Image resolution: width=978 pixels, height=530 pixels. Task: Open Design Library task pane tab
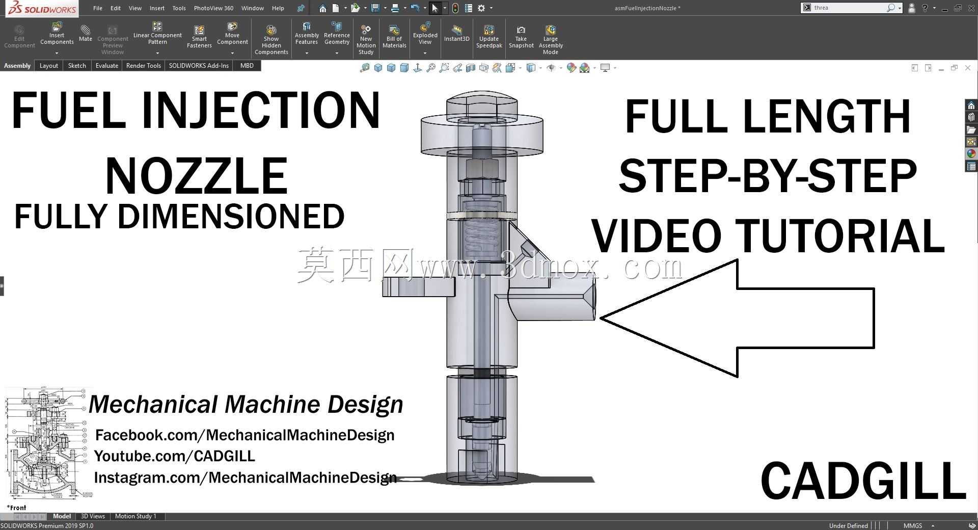click(x=971, y=118)
